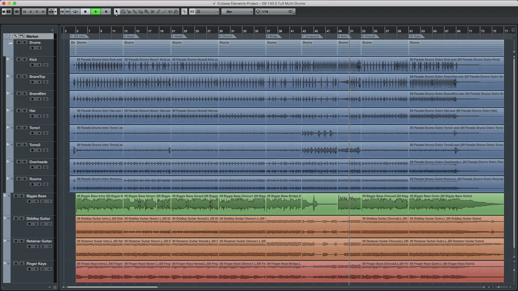This screenshot has height=291, width=518.
Task: Click the Bridge marker in the marker track
Action: tap(273, 37)
